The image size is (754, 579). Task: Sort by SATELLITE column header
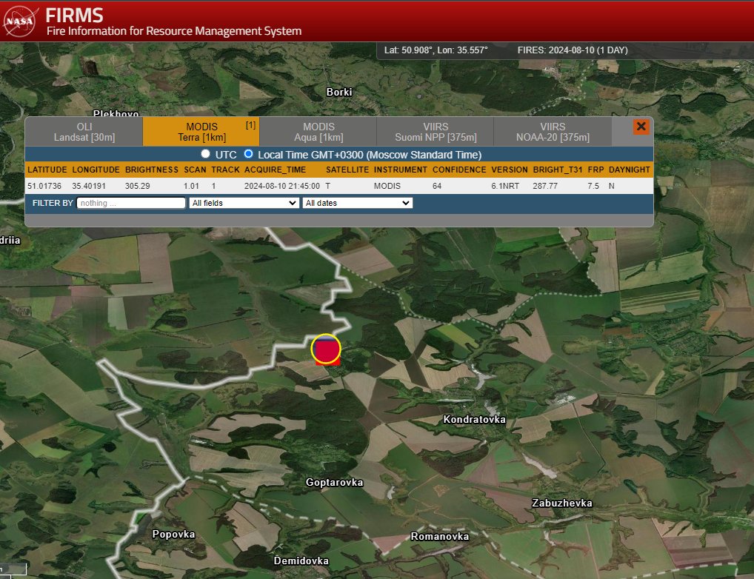click(347, 170)
